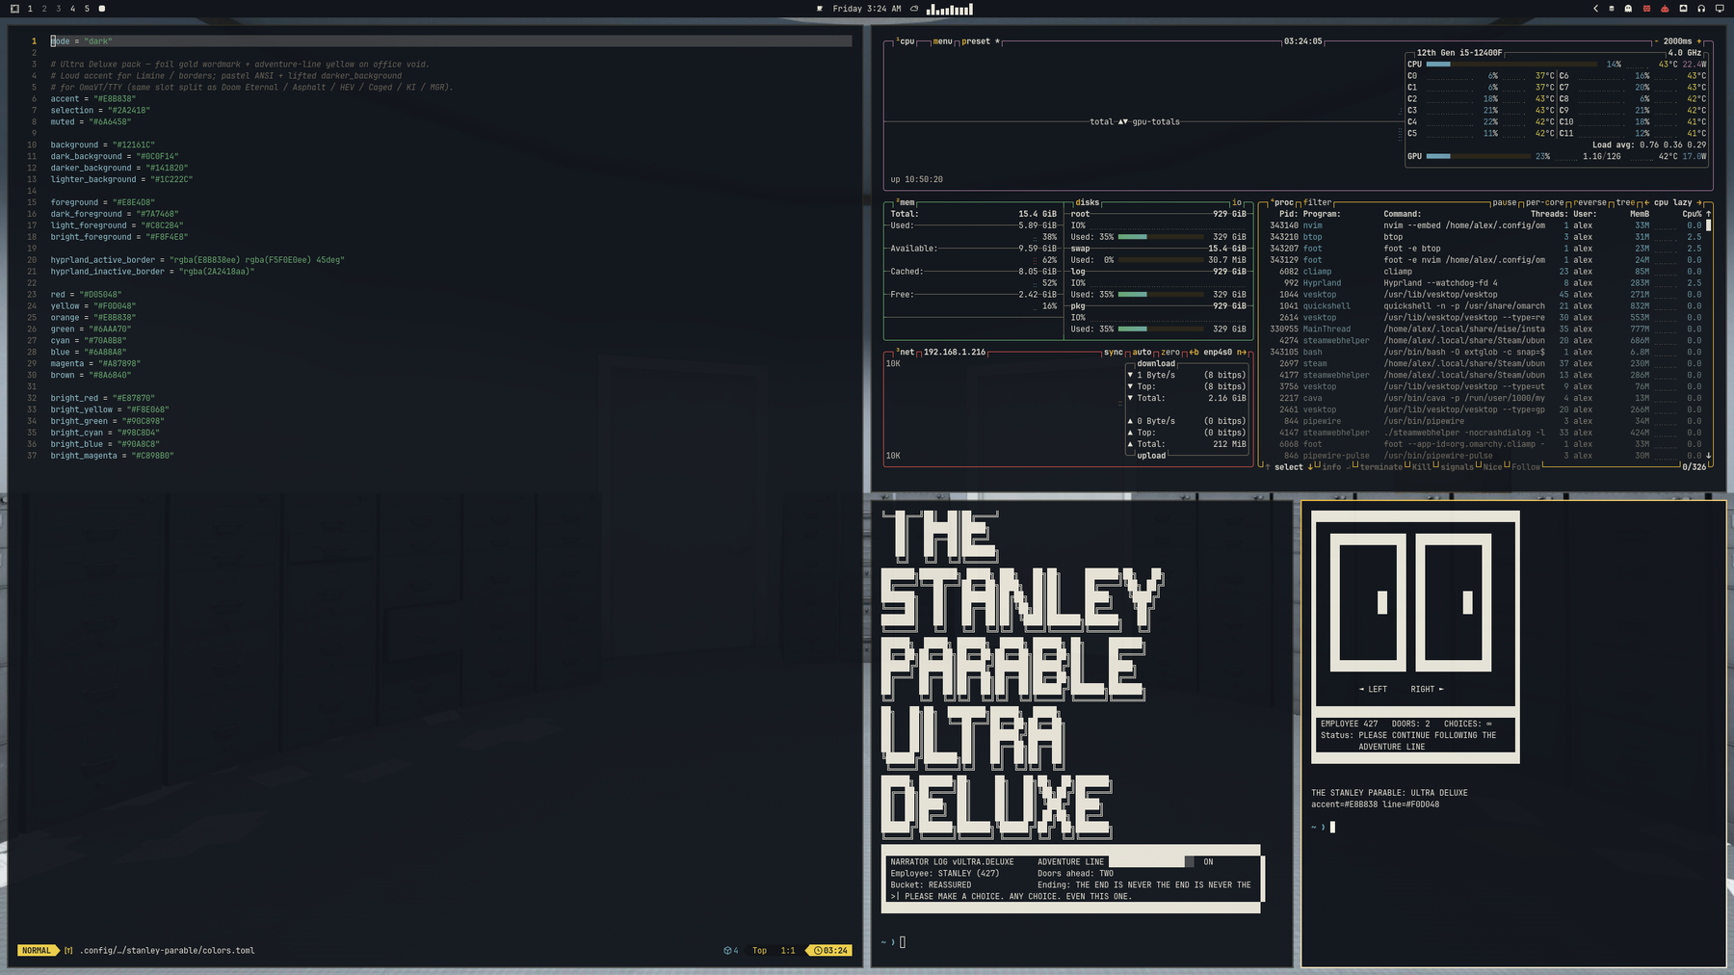Screen dimensions: 1734x975
Task: Switch to workspace 5 in top bar
Action: click(x=87, y=9)
